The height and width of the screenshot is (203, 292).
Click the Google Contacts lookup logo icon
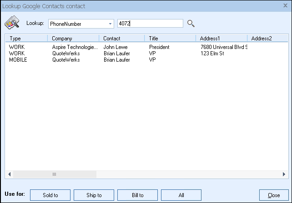pos(12,24)
